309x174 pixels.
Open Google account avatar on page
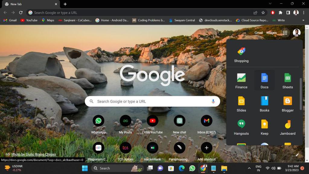coord(297,33)
